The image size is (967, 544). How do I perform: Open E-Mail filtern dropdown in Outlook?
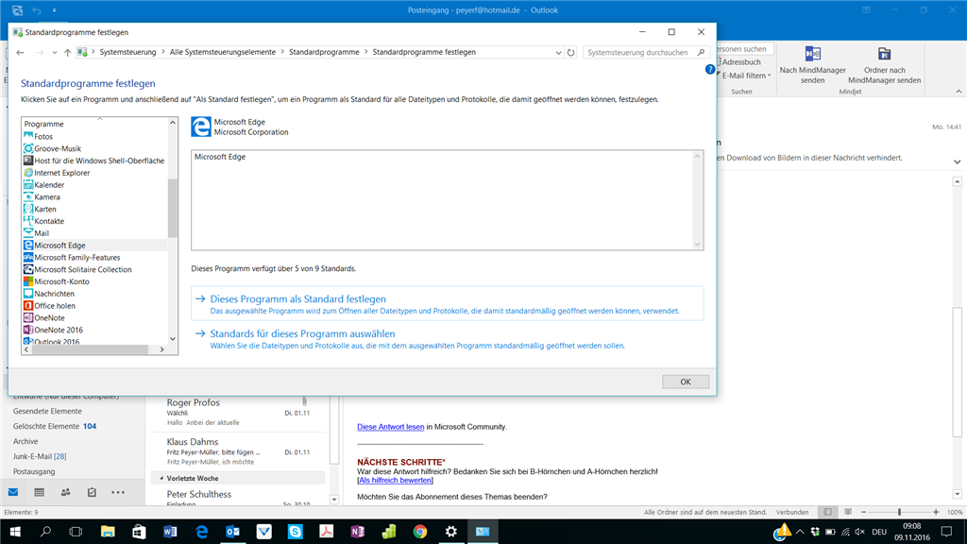[746, 76]
